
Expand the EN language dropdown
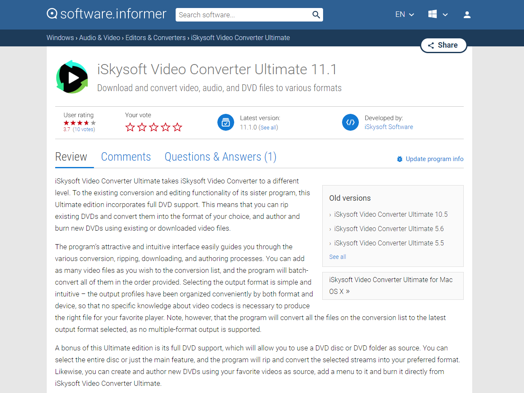tap(404, 15)
